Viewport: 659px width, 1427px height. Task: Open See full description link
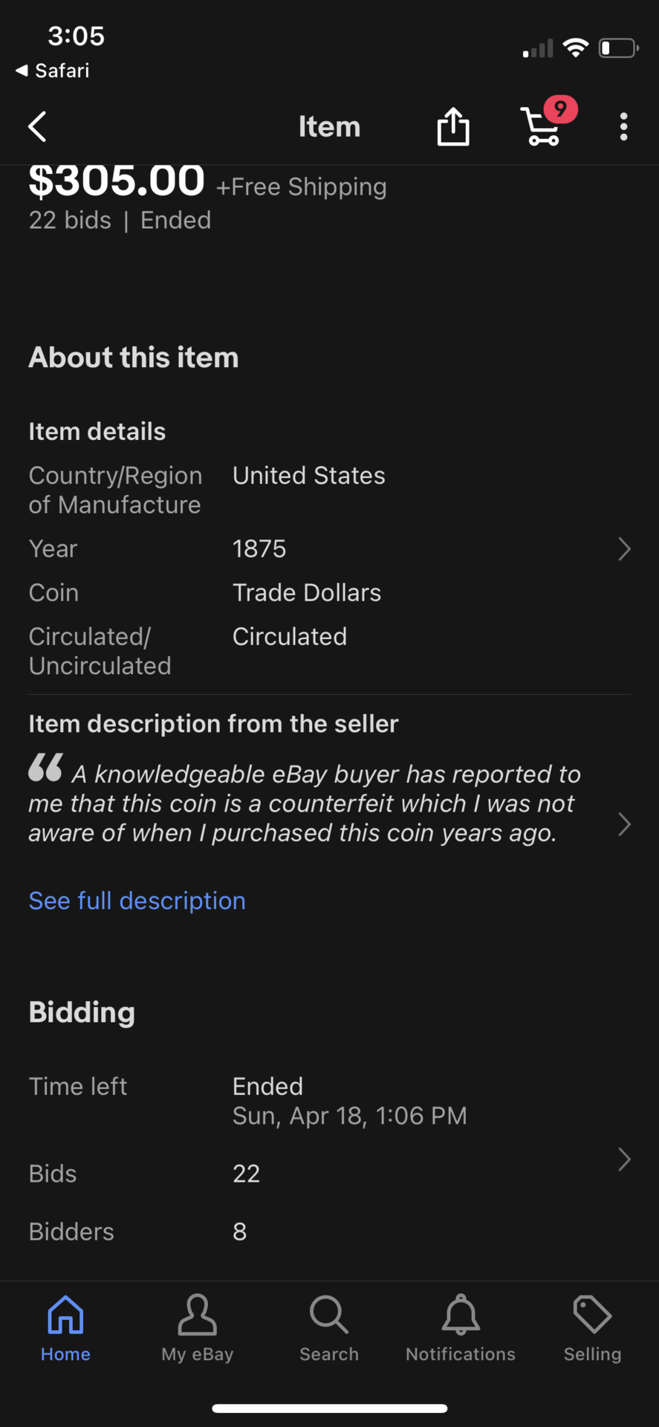pos(137,901)
